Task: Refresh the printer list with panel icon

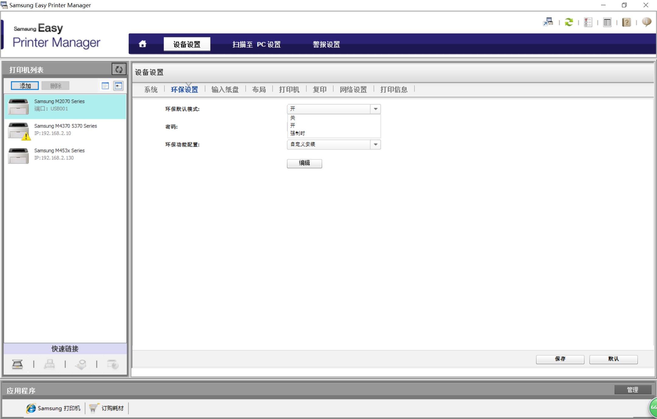Action: point(119,70)
